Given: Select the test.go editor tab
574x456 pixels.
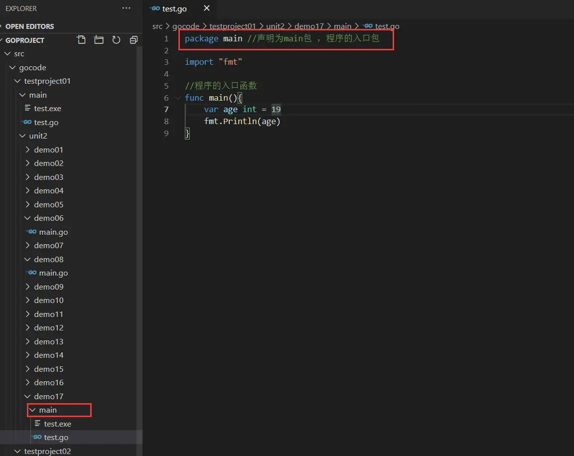Looking at the screenshot, I should point(174,9).
